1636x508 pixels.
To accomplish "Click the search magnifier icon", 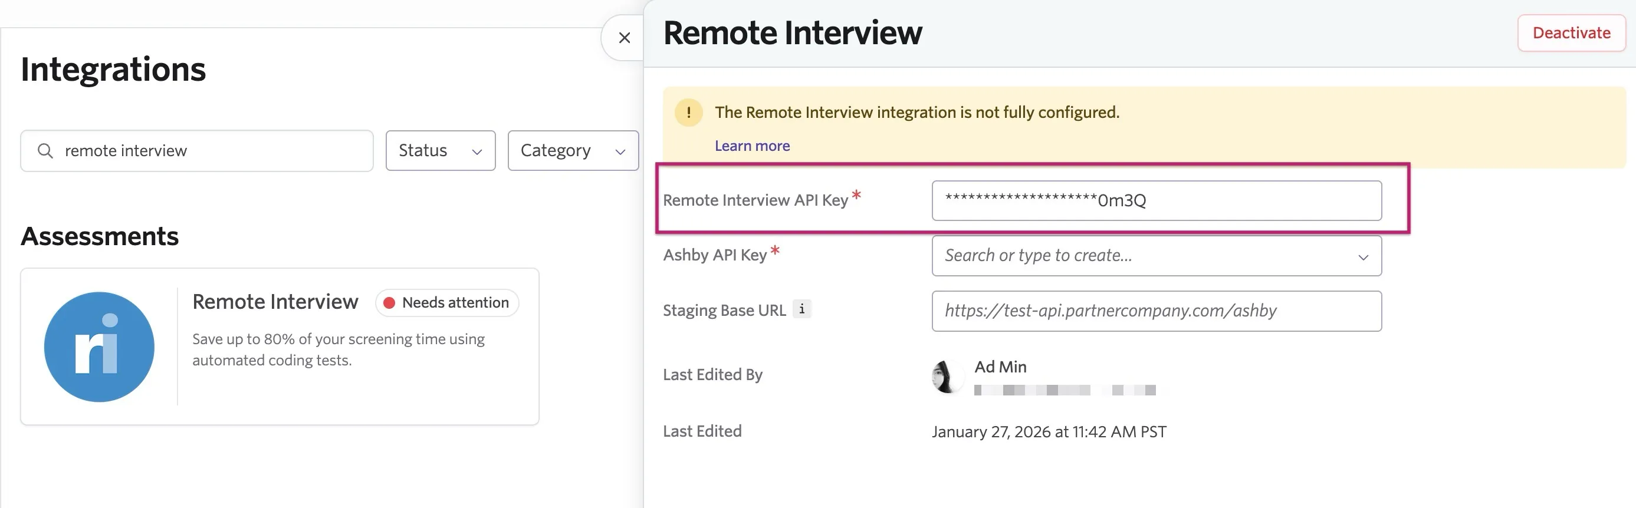I will point(45,150).
